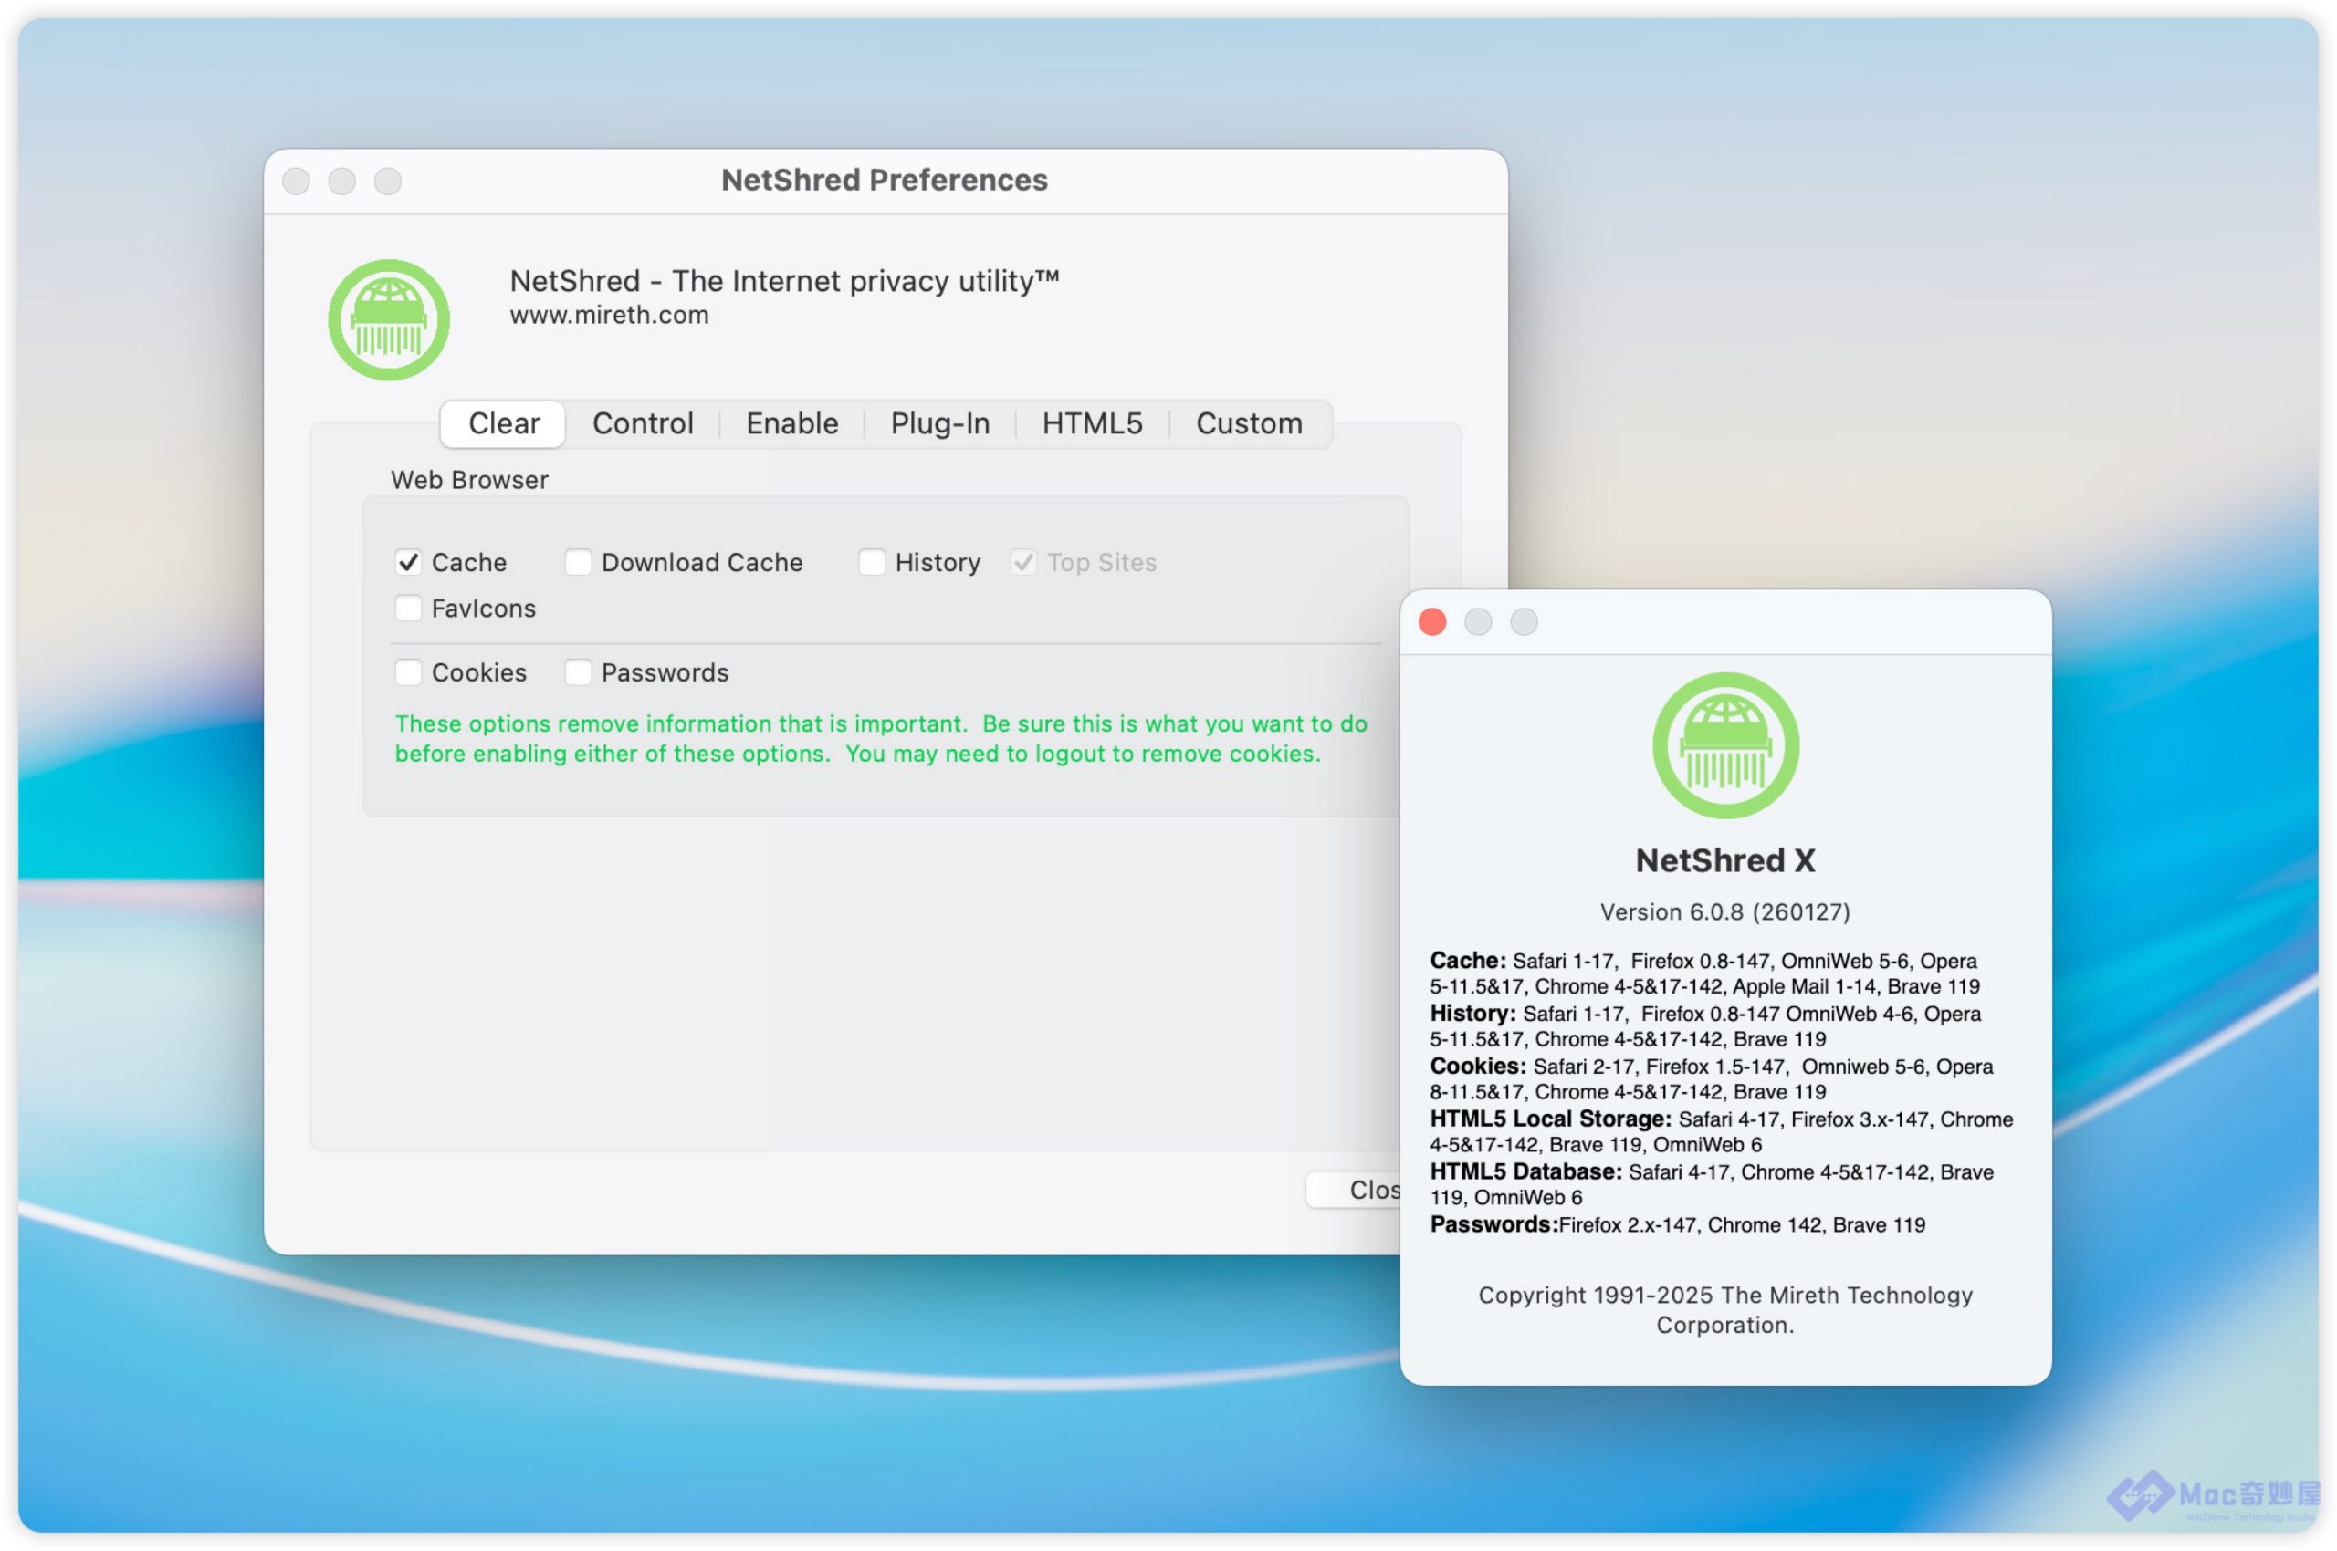Click Preferences window minimize traffic light
The width and height of the screenshot is (2337, 1551).
click(341, 181)
